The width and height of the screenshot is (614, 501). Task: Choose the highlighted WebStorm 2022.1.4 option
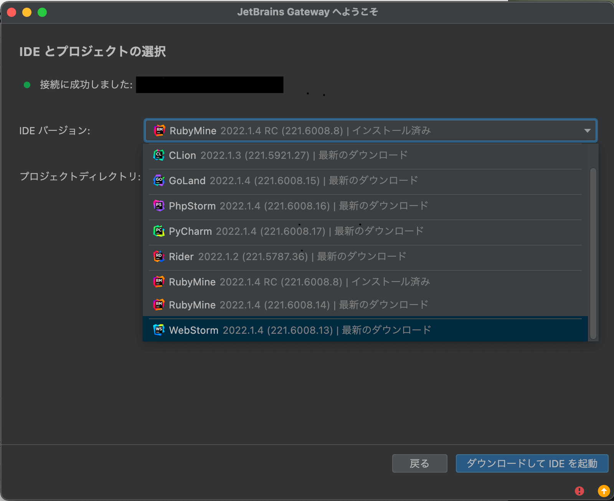(299, 330)
